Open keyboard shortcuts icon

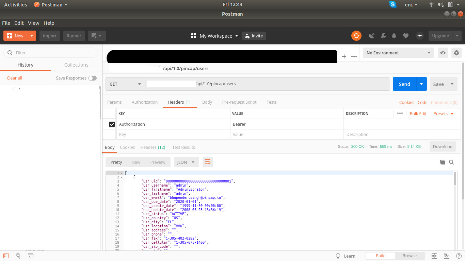[x=446, y=256]
